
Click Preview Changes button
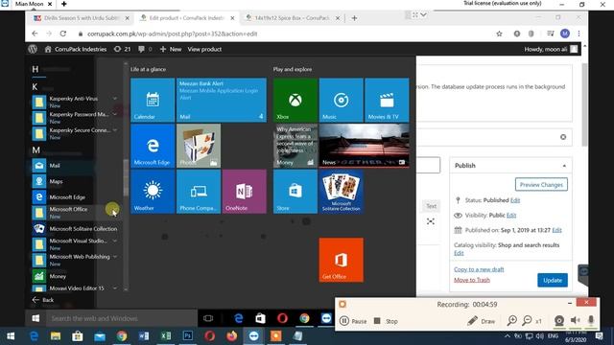(x=541, y=185)
